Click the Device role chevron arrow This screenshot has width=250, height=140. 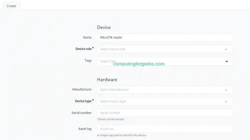[x=226, y=49]
